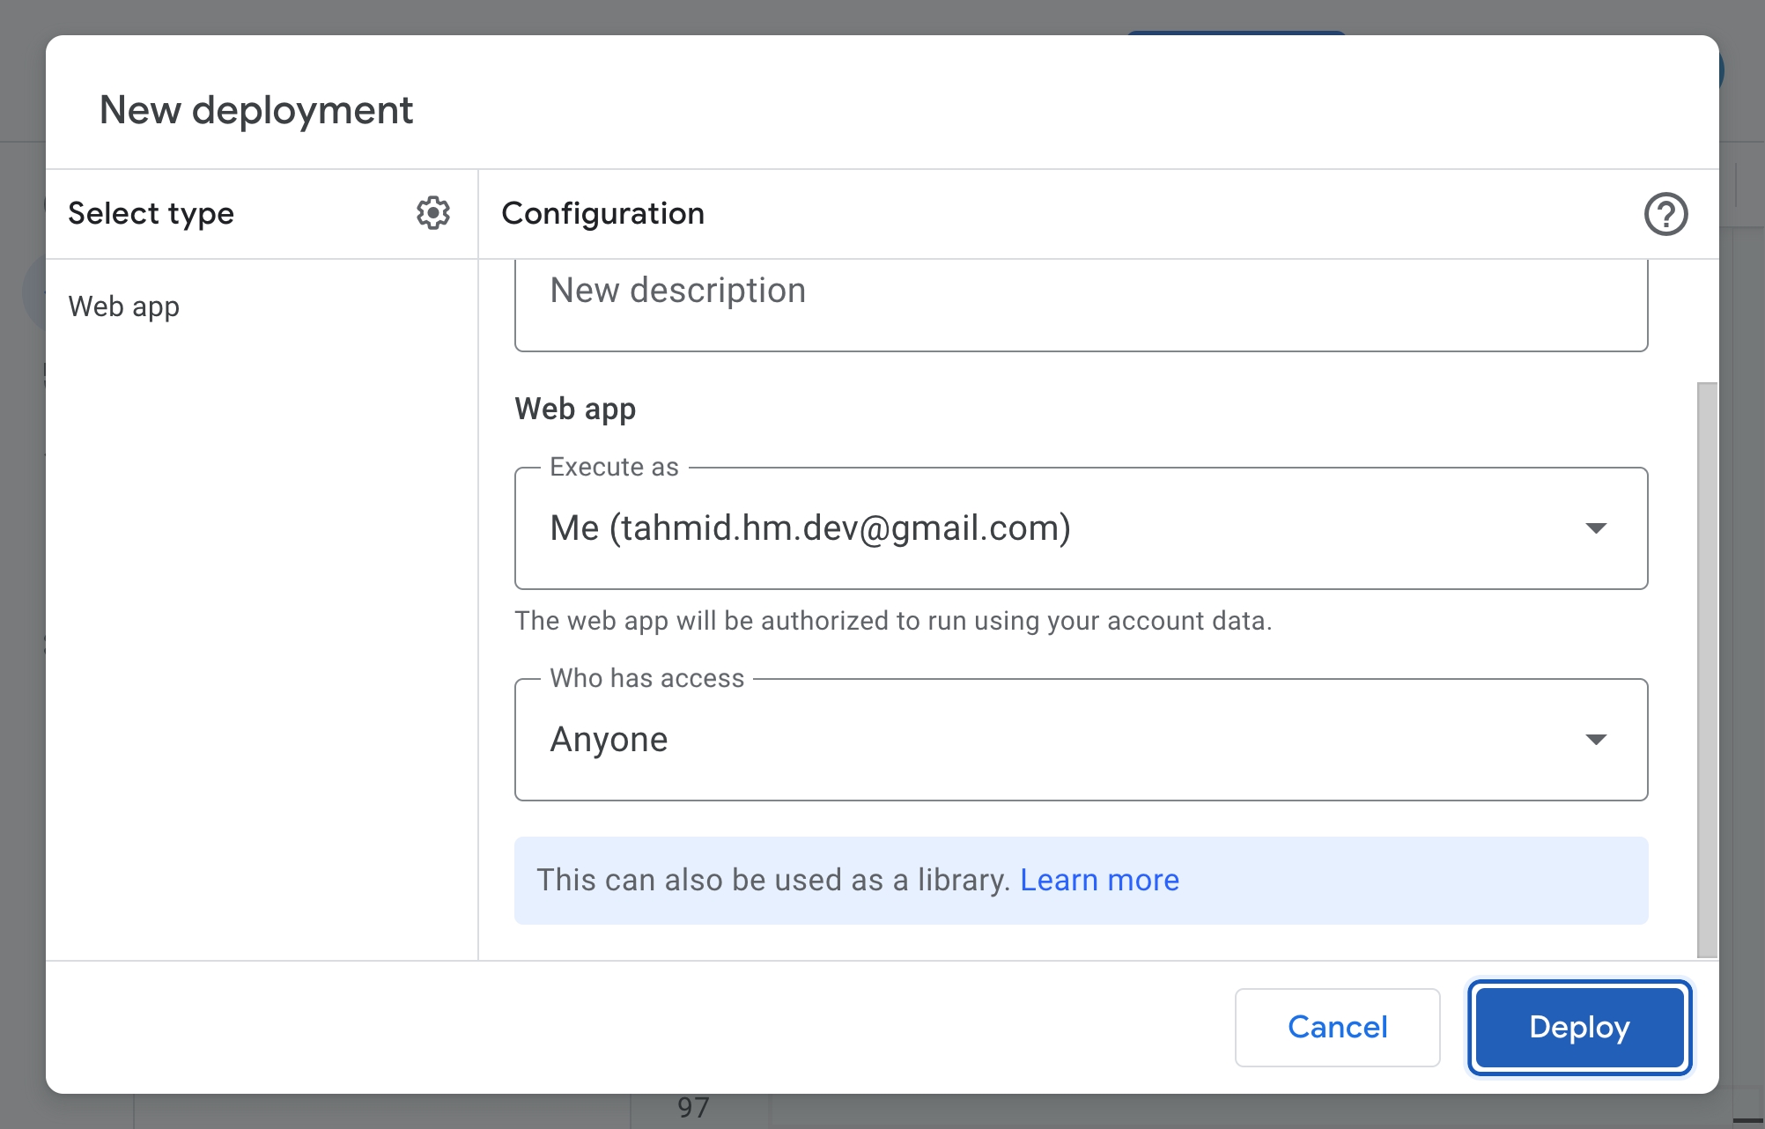This screenshot has height=1129, width=1765.
Task: Click the Configuration panel heading
Action: pyautogui.click(x=602, y=213)
